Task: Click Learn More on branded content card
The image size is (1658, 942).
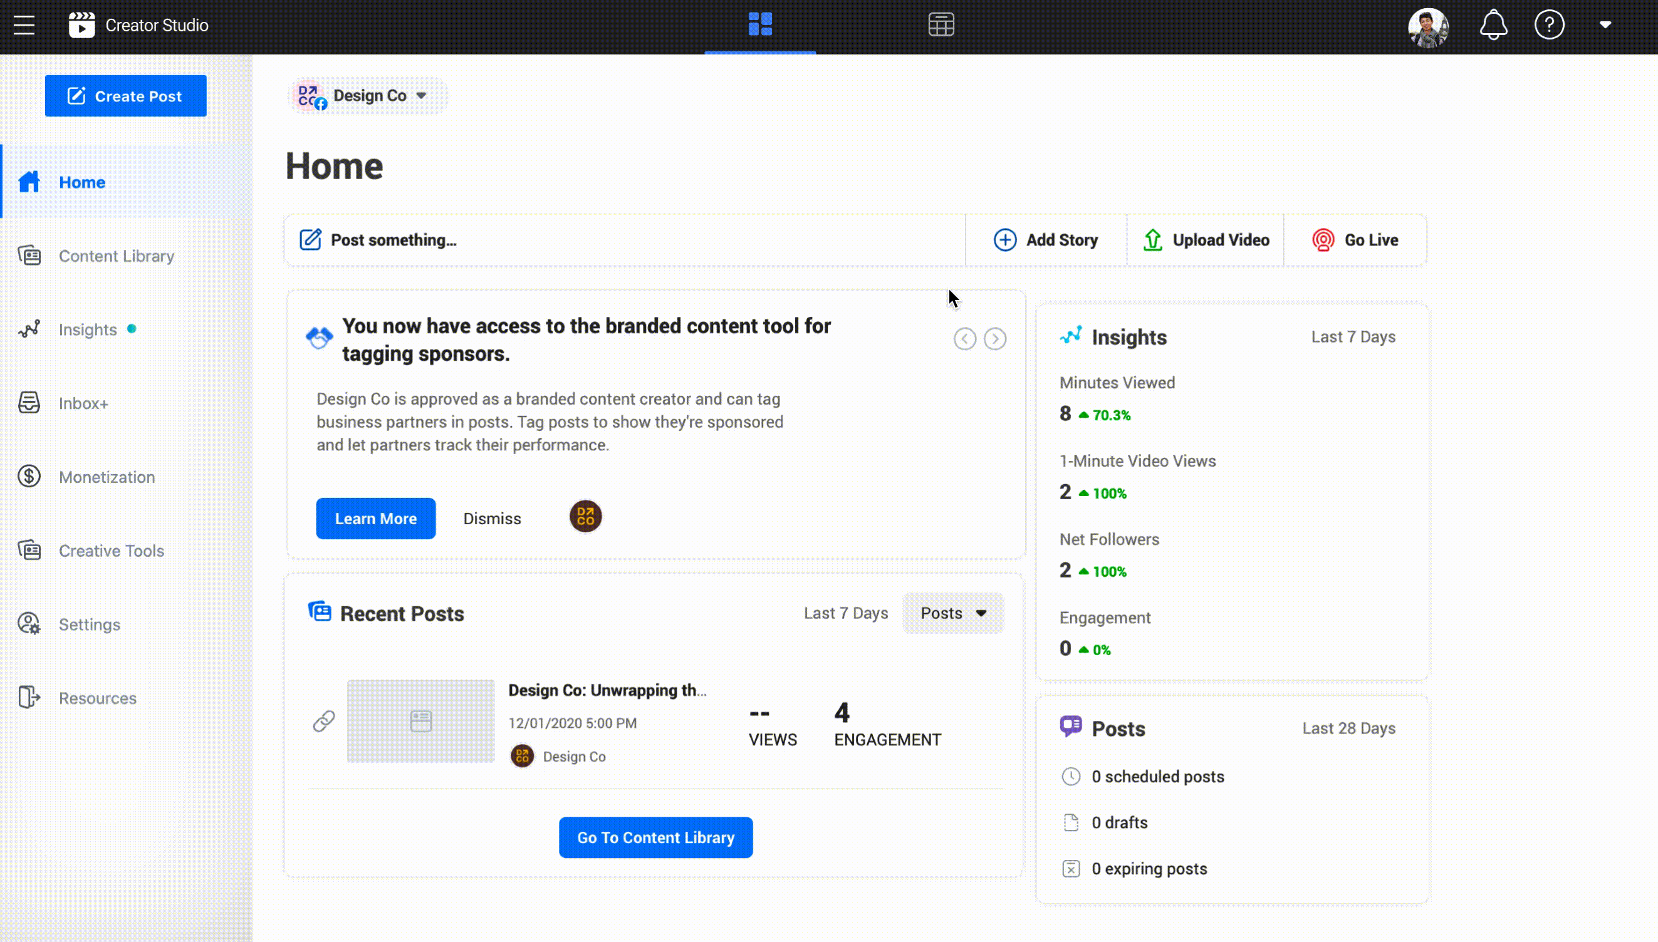Action: coord(376,519)
